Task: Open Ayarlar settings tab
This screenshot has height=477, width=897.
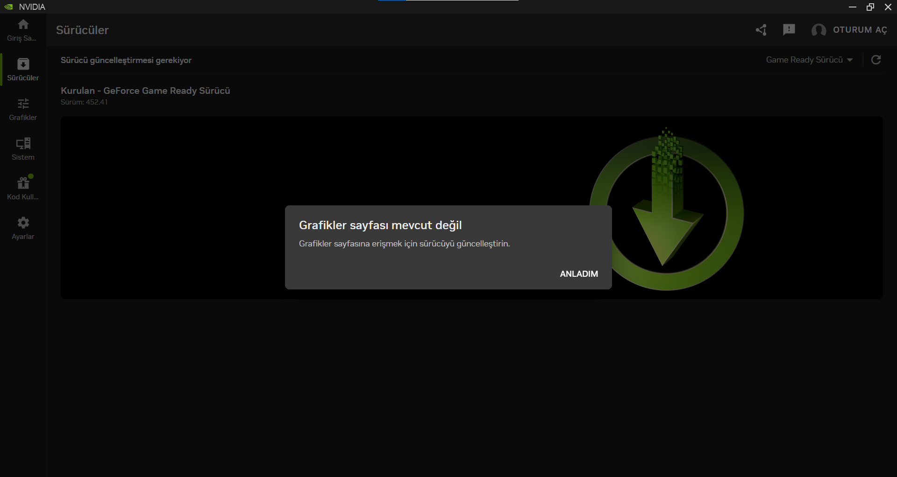Action: (23, 228)
